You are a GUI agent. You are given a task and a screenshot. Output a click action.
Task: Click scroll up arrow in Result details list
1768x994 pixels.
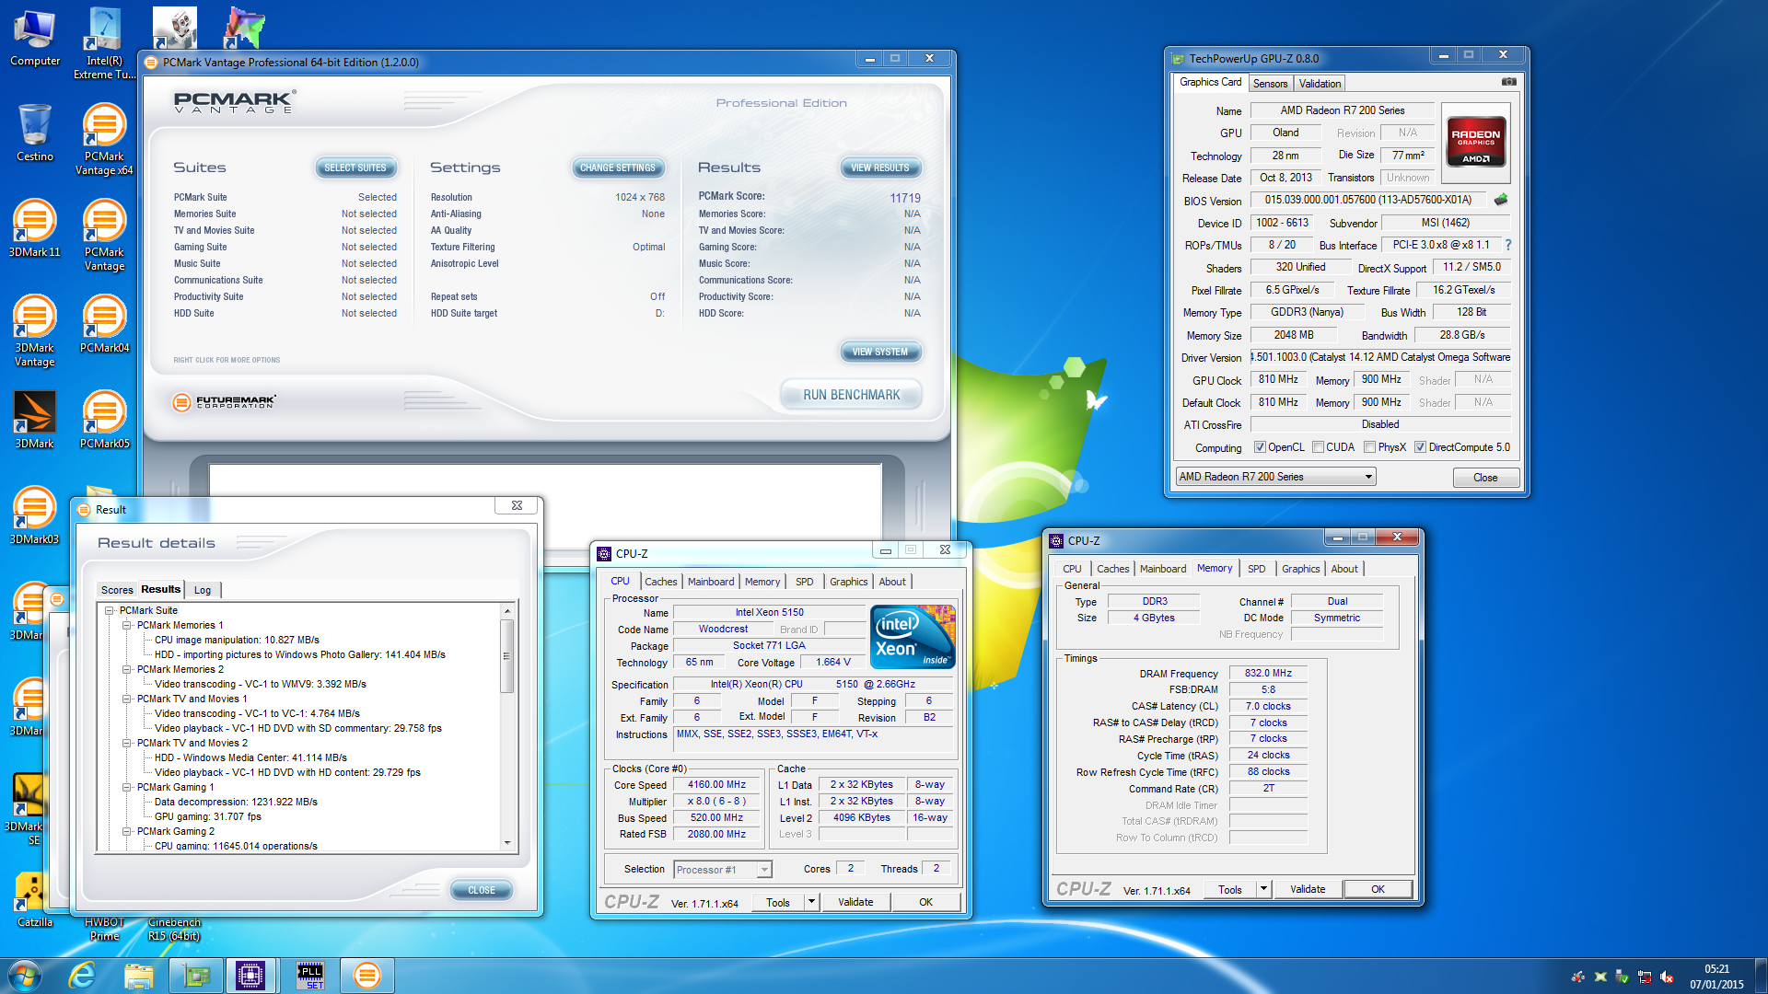tap(506, 611)
